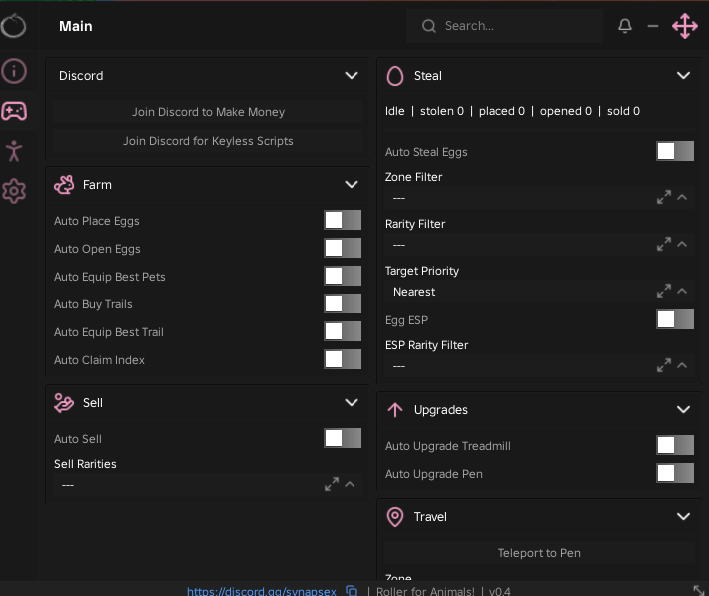This screenshot has height=596, width=709.
Task: Click Teleport to Pen button
Action: 539,553
